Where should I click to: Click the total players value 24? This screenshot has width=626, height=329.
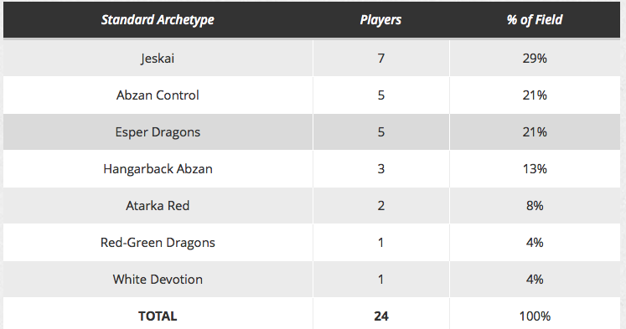pyautogui.click(x=380, y=316)
